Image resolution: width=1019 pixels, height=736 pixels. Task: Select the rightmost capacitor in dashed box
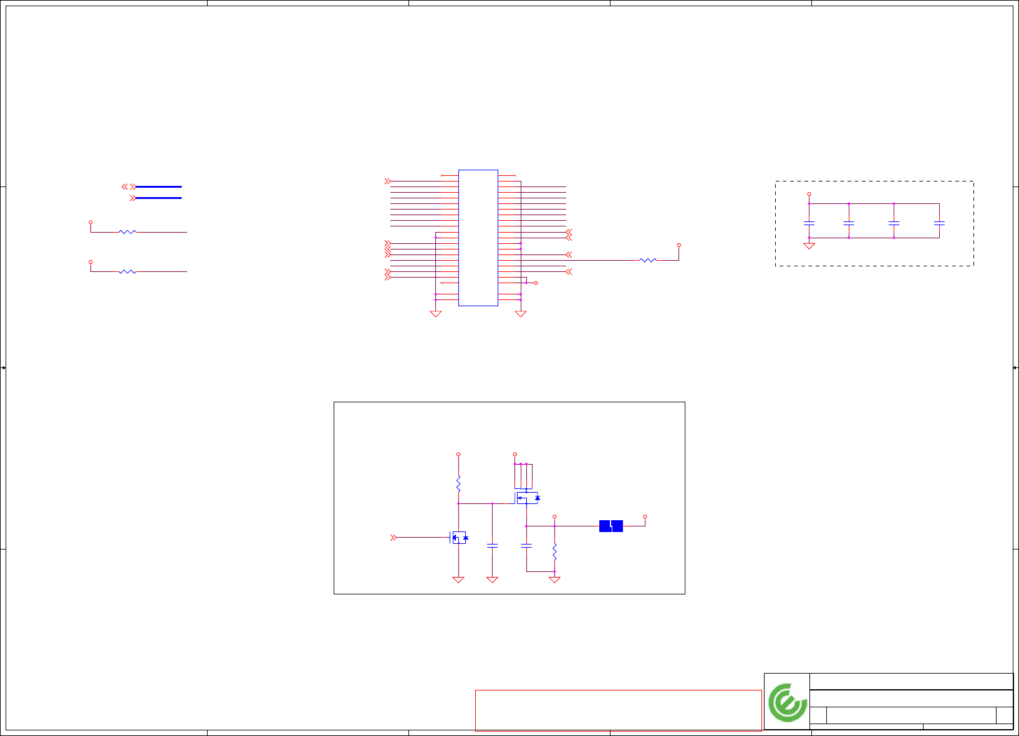point(939,223)
